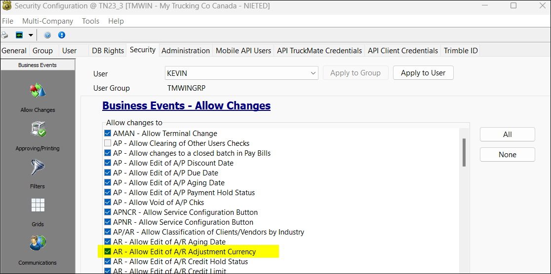Switch to the Trimble ID tab
This screenshot has height=274, width=551.
coord(461,50)
